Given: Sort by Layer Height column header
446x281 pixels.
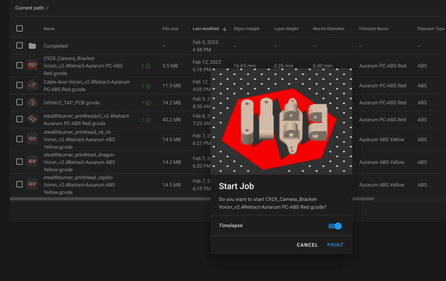Looking at the screenshot, I should [286, 29].
